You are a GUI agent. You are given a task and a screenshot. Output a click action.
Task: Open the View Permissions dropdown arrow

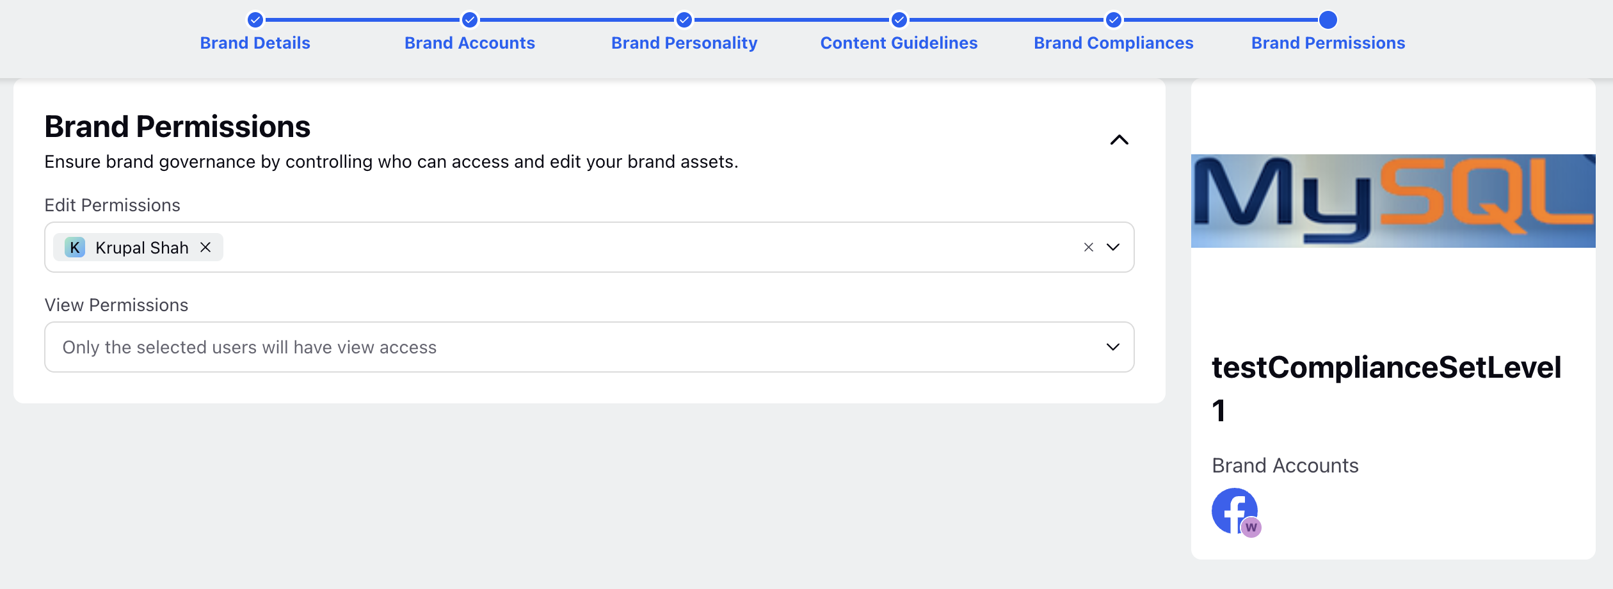[x=1113, y=347]
